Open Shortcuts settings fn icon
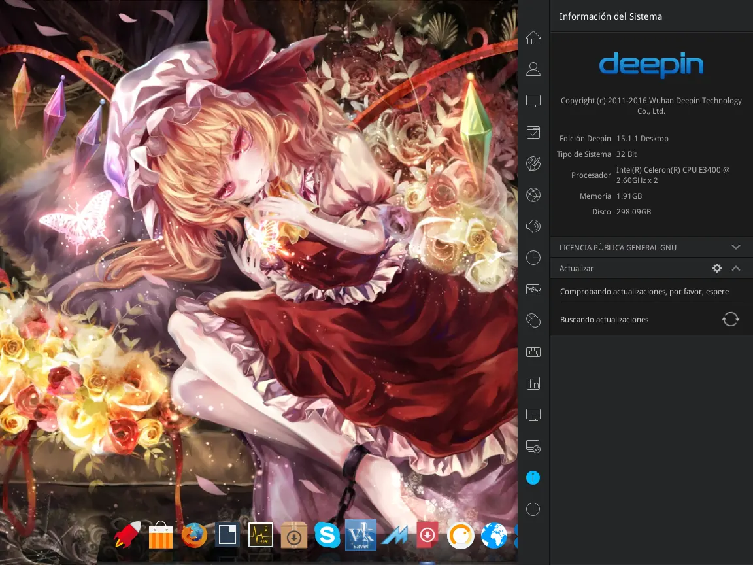Viewport: 753px width, 565px height. pos(533,383)
